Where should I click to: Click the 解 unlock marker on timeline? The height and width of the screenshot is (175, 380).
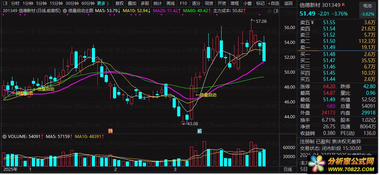tap(199, 131)
